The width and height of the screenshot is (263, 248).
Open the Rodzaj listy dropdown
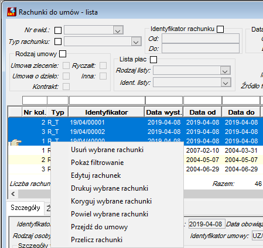tap(225, 70)
